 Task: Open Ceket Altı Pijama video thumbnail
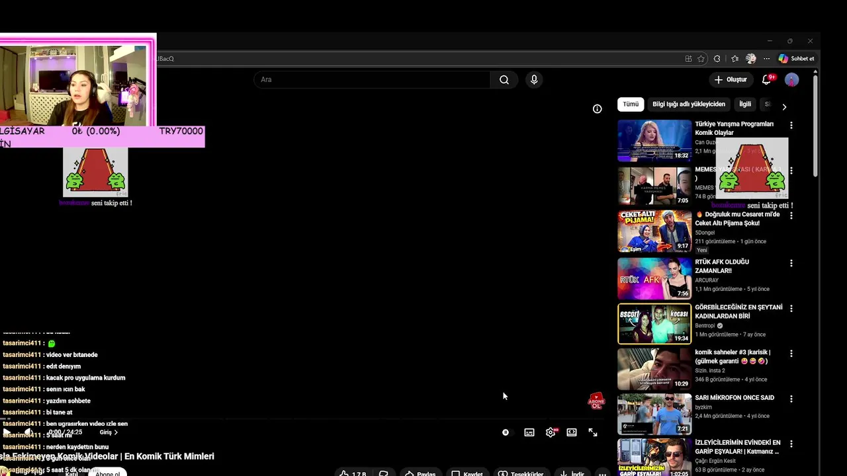(x=654, y=231)
